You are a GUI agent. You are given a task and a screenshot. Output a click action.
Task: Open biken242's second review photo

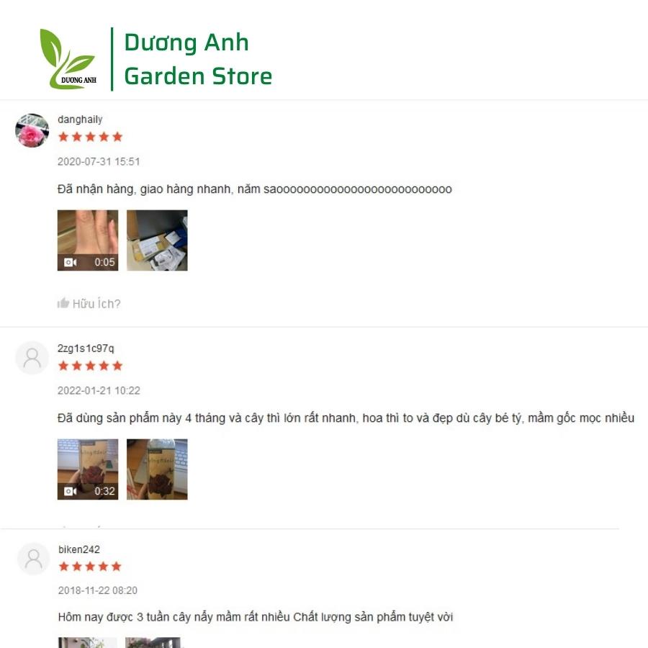click(153, 643)
